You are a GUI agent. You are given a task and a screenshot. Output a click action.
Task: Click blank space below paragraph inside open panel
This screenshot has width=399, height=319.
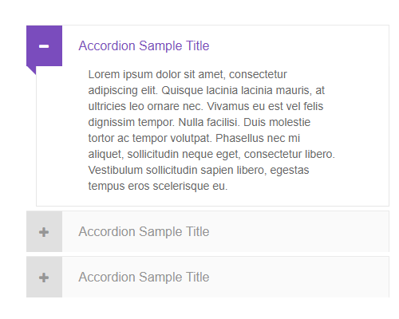pyautogui.click(x=212, y=199)
